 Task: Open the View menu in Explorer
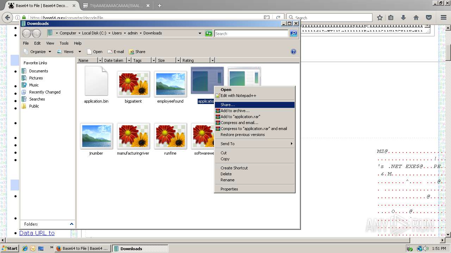click(x=50, y=43)
